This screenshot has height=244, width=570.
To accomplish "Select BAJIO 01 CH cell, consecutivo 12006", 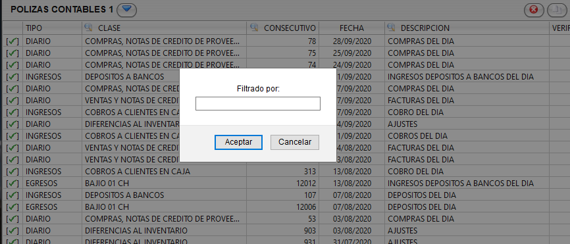I will pyautogui.click(x=165, y=207).
